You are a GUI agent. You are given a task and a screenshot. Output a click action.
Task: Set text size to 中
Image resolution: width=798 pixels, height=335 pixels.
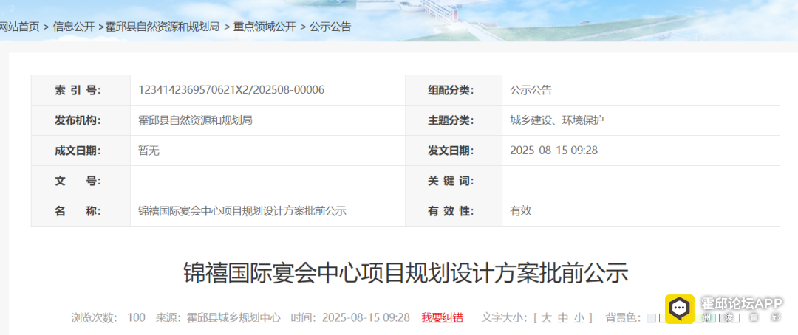point(563,317)
